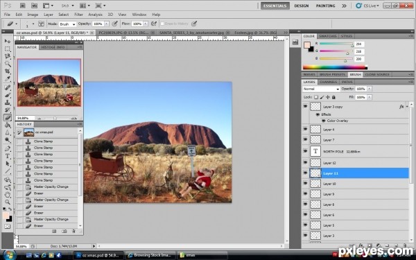Select the Lasso tool
416x260 pixels.
pyautogui.click(x=8, y=56)
